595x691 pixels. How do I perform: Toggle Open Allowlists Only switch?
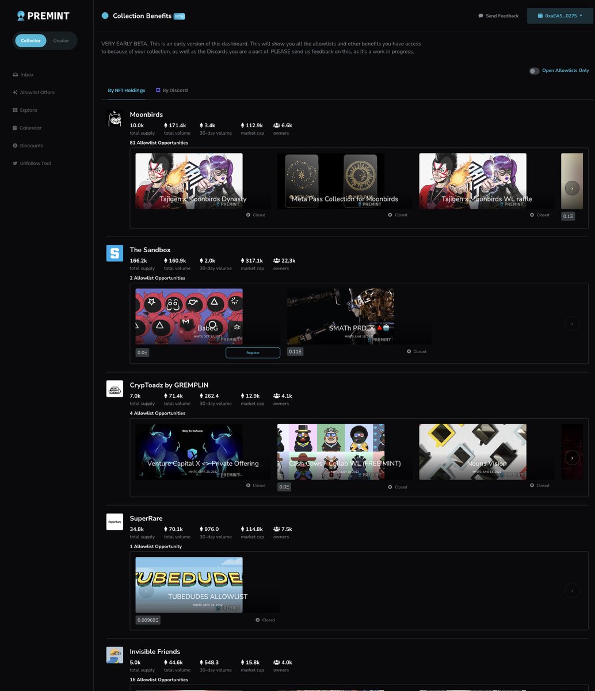tap(535, 71)
